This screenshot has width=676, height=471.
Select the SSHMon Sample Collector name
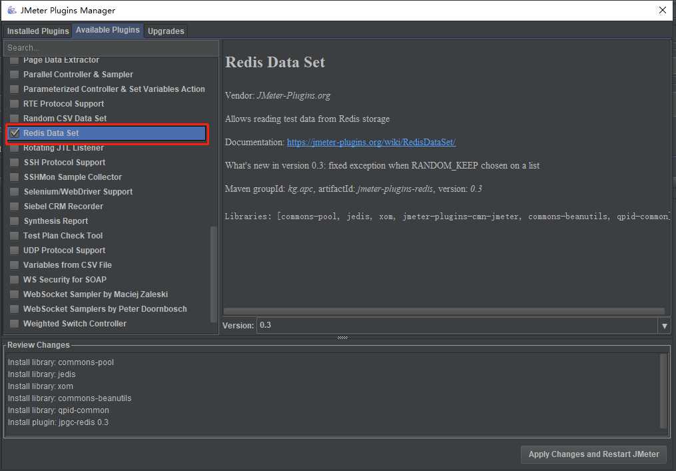pos(73,177)
